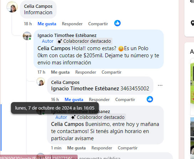Click the blue like reaction under the Informacion comment
Screen dimensions: 194x159
(117, 23)
